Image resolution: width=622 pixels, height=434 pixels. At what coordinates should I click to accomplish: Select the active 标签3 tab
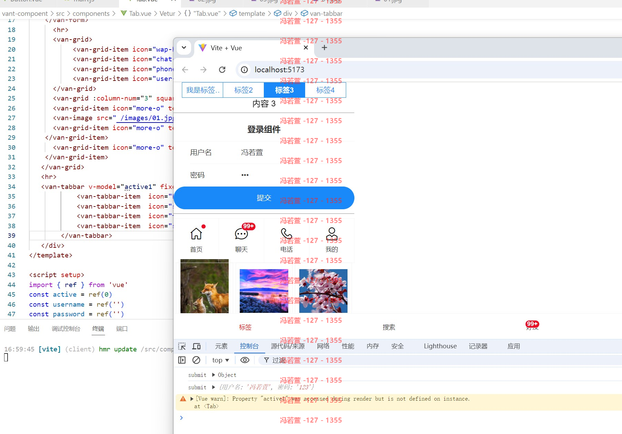284,90
